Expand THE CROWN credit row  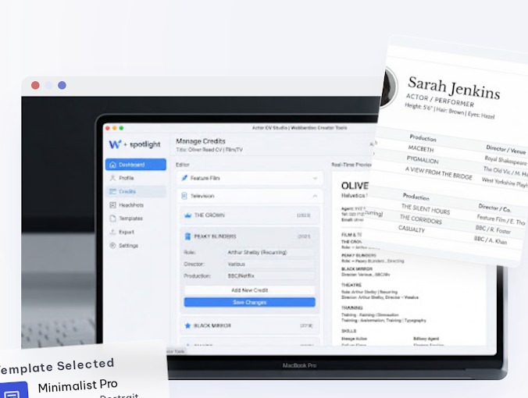[249, 215]
